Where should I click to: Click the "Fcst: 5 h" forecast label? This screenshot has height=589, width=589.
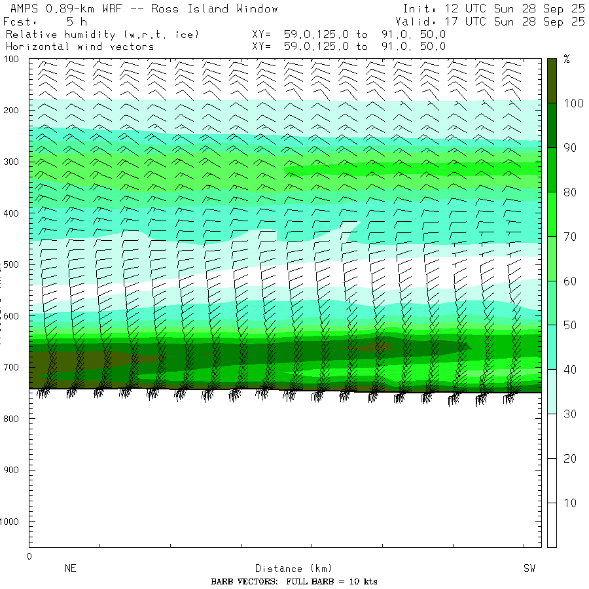45,22
